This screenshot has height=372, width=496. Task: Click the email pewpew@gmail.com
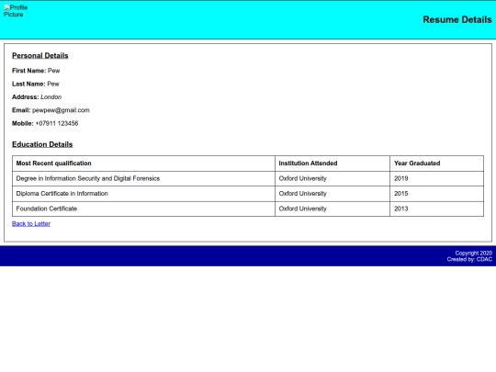tap(61, 110)
